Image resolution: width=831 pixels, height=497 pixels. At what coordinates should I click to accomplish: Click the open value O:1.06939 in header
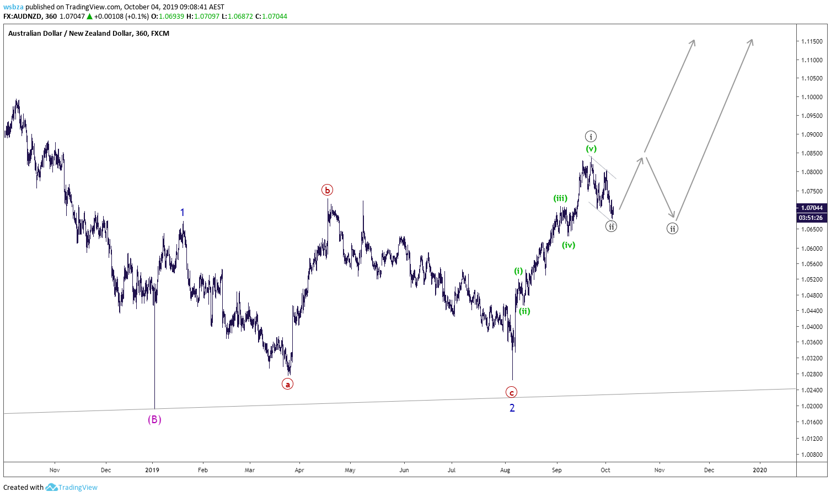168,17
